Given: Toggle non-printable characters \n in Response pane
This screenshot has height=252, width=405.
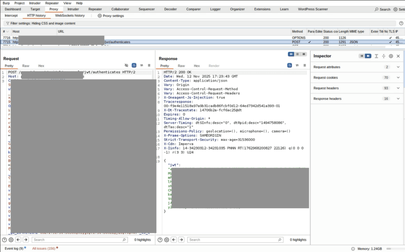Looking at the screenshot, I should click(x=297, y=65).
